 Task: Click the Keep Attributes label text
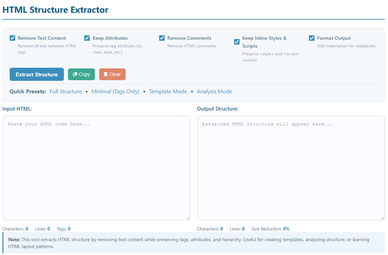click(x=110, y=38)
